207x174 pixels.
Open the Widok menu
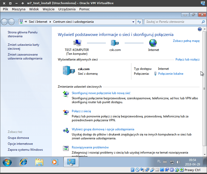coord(34,9)
